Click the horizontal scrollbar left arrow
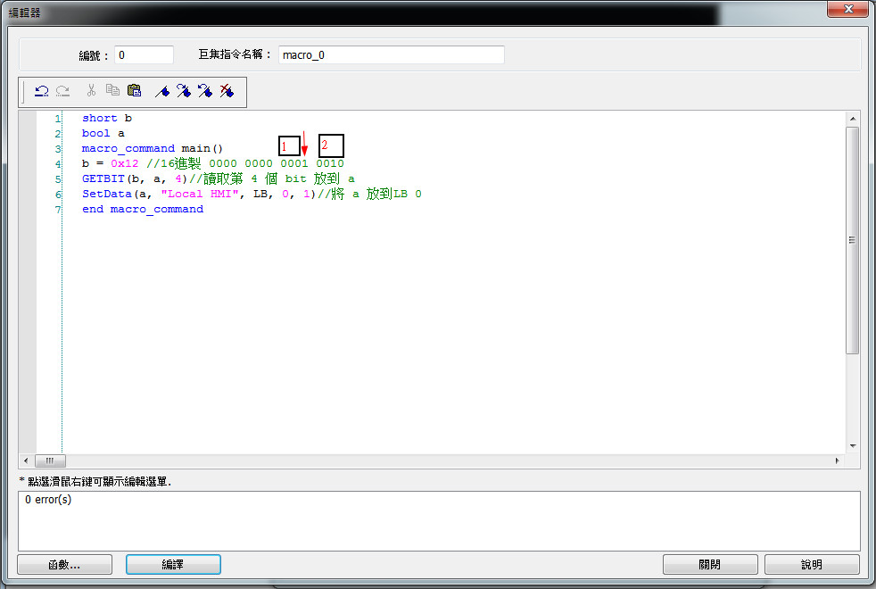876x589 pixels. (x=26, y=460)
